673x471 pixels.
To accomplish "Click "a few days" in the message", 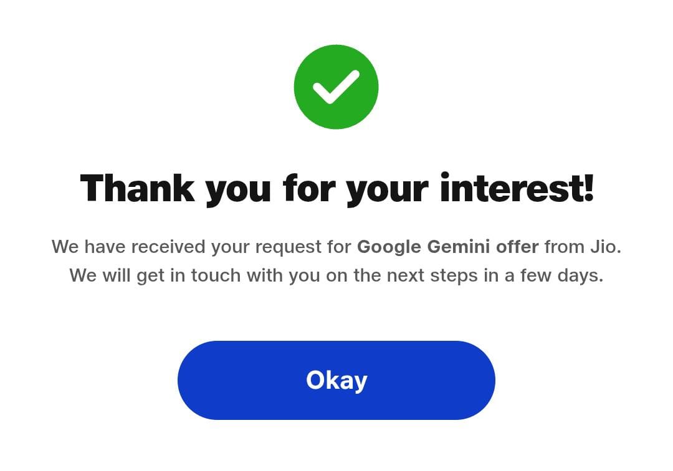I will tap(554, 275).
